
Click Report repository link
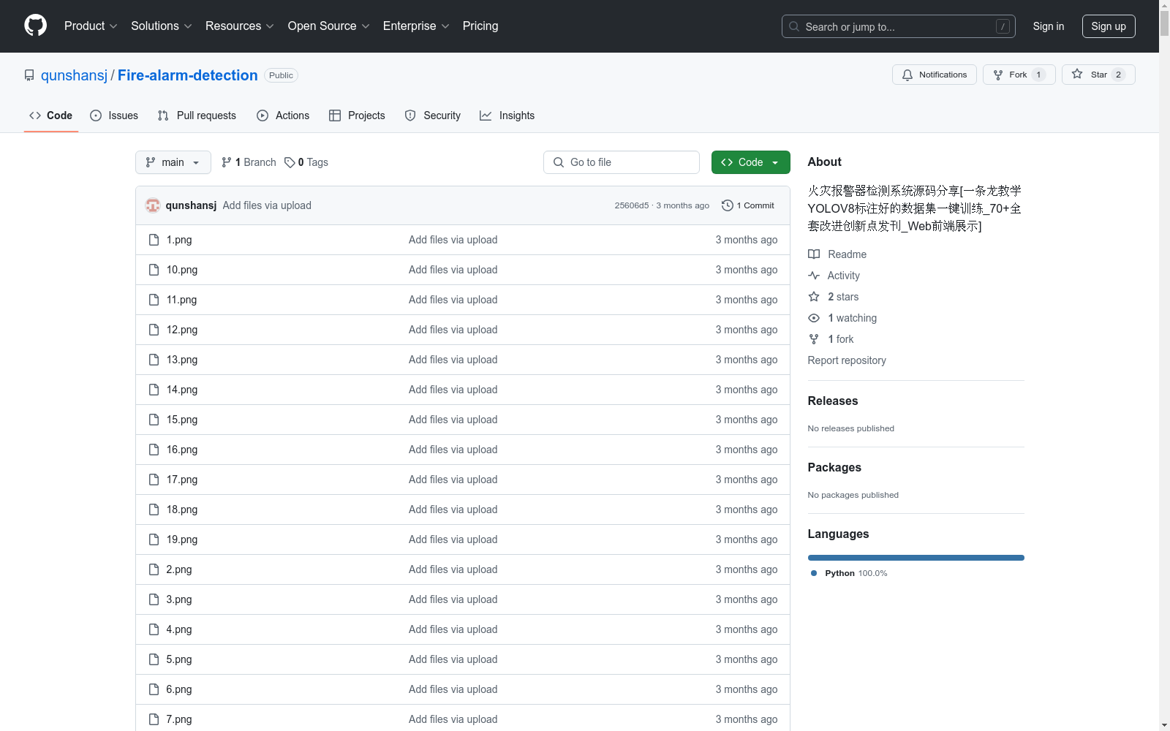click(847, 360)
